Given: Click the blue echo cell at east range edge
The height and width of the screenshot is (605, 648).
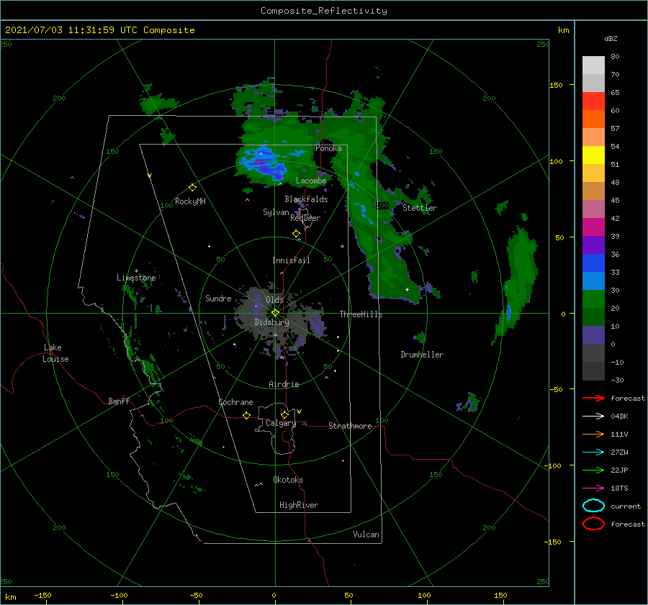Looking at the screenshot, I should click(509, 311).
